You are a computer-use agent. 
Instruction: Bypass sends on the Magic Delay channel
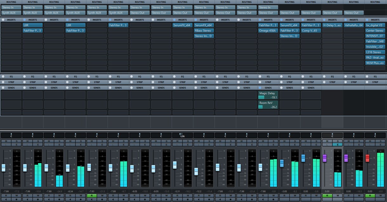(x=260, y=88)
